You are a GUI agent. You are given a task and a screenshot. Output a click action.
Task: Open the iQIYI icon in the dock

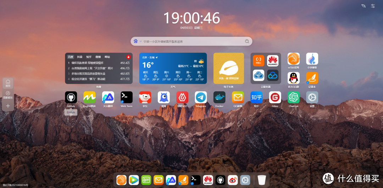(x=146, y=180)
